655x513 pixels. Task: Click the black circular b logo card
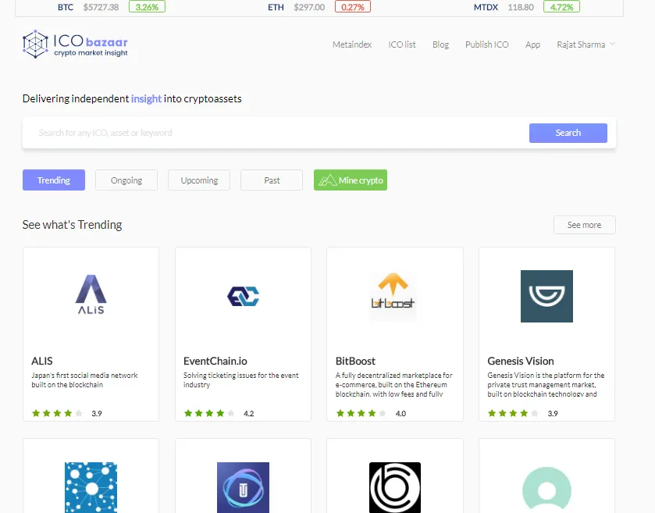click(395, 487)
